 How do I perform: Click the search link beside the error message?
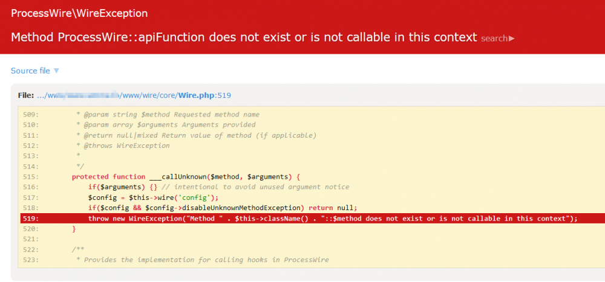[x=497, y=39]
